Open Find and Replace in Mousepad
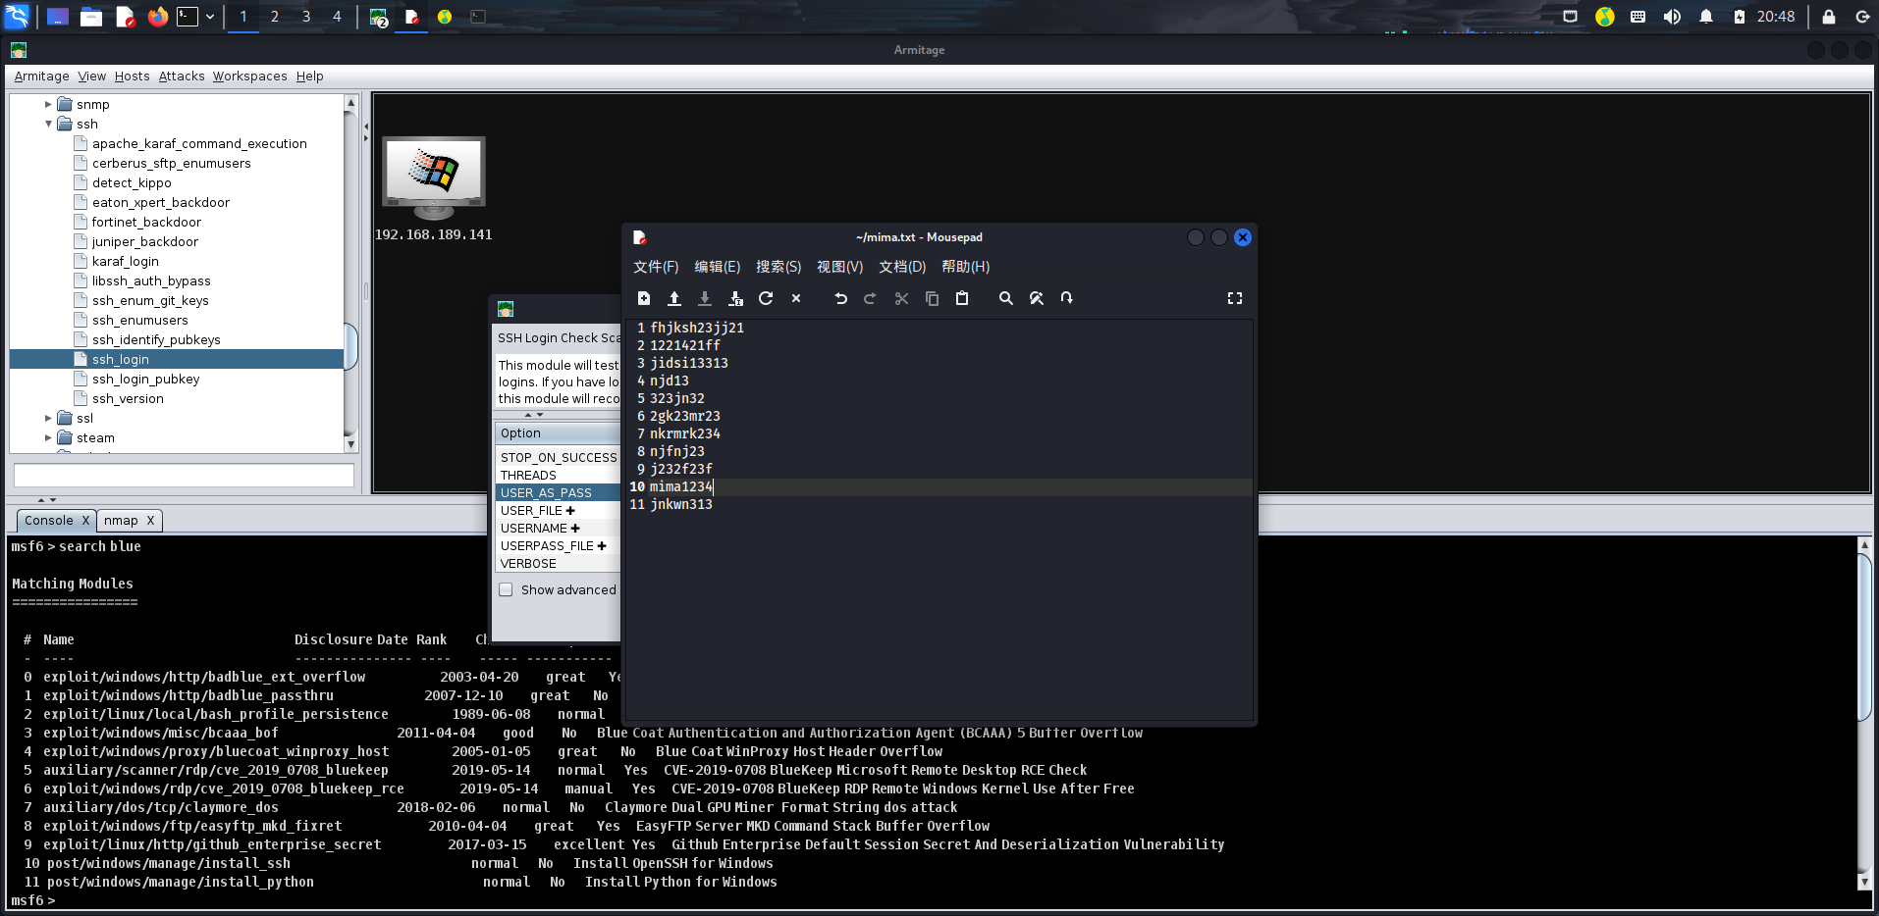This screenshot has width=1879, height=916. tap(1036, 298)
